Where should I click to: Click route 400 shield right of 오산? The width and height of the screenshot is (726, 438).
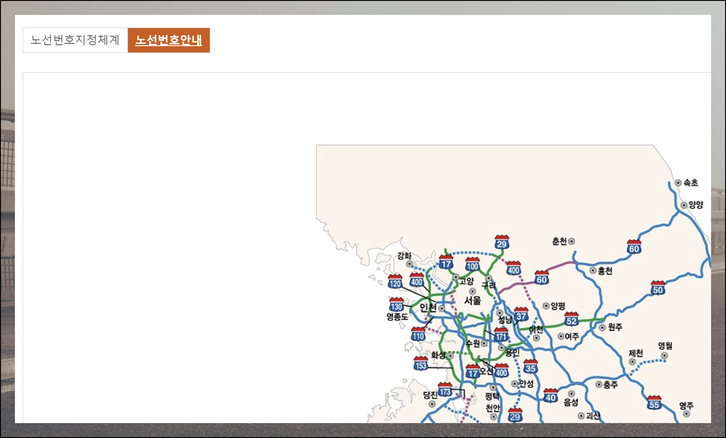(x=501, y=371)
